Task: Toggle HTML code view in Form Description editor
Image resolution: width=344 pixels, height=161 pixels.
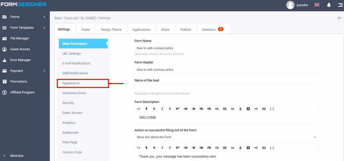Action: tap(139, 108)
